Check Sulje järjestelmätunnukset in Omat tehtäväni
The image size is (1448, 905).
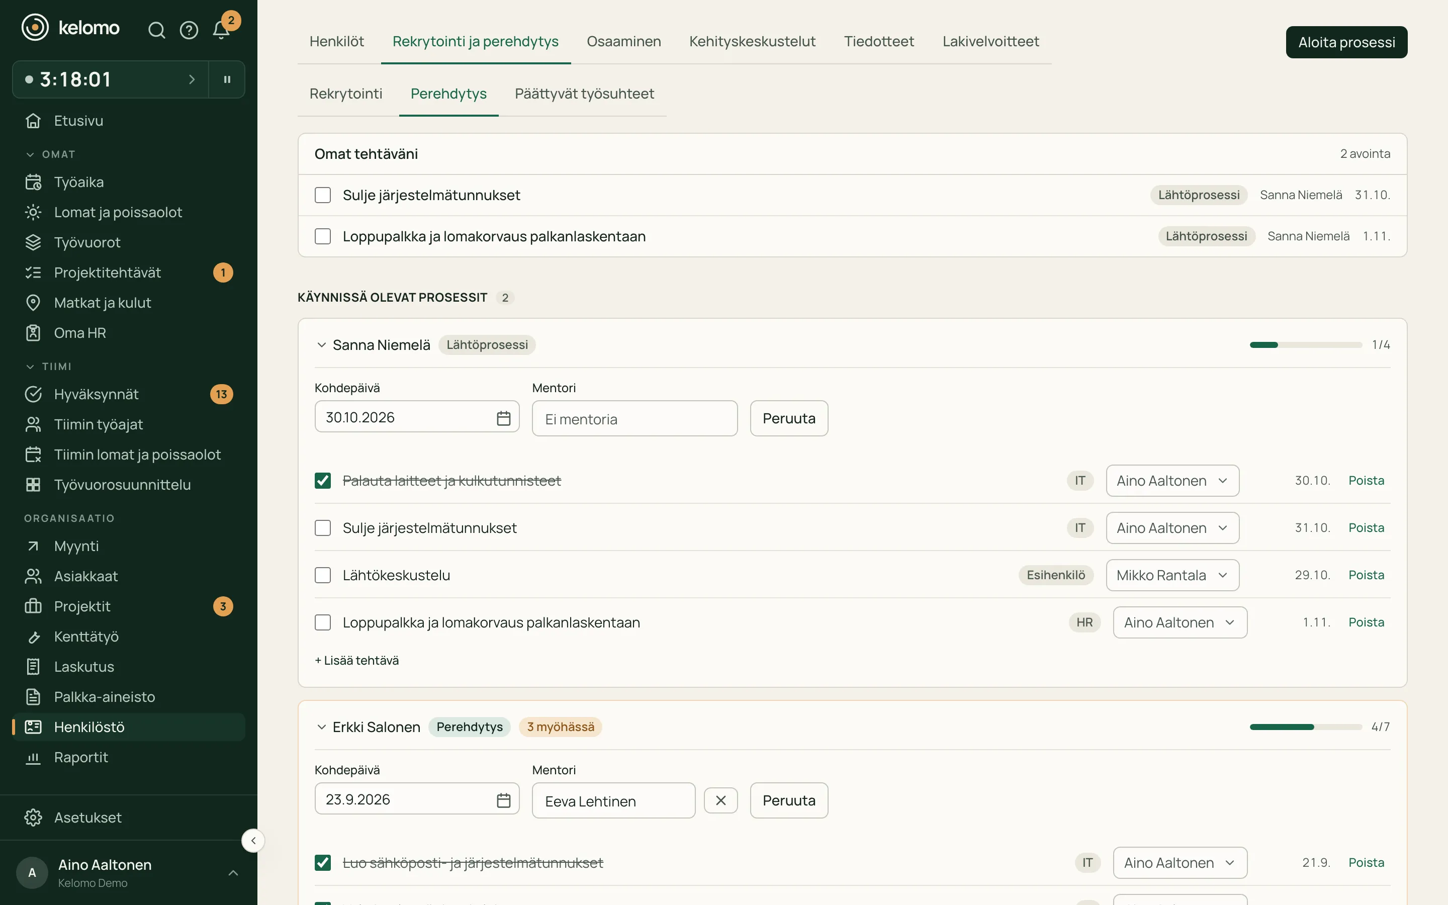click(x=322, y=195)
